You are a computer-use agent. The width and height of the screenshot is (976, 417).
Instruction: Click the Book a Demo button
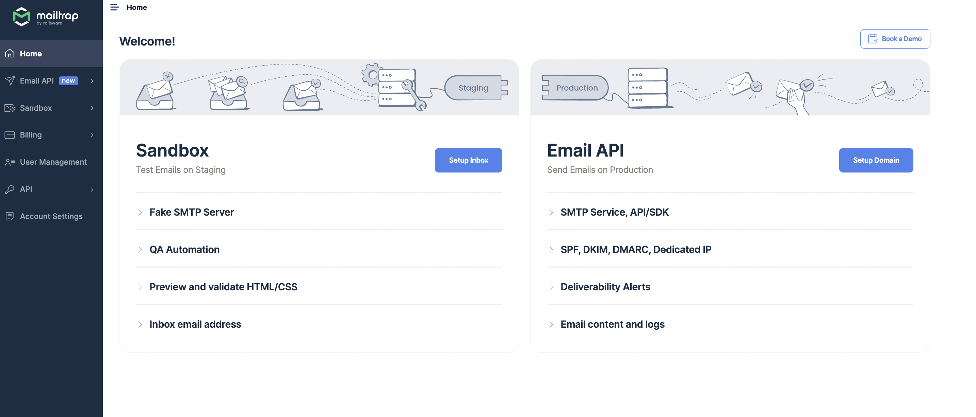click(x=895, y=39)
